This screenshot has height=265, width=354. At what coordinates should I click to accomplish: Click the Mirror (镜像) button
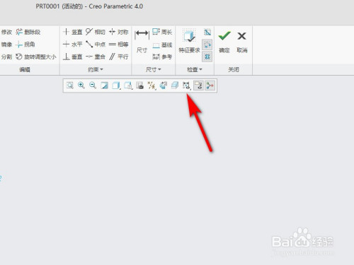[x=6, y=45]
